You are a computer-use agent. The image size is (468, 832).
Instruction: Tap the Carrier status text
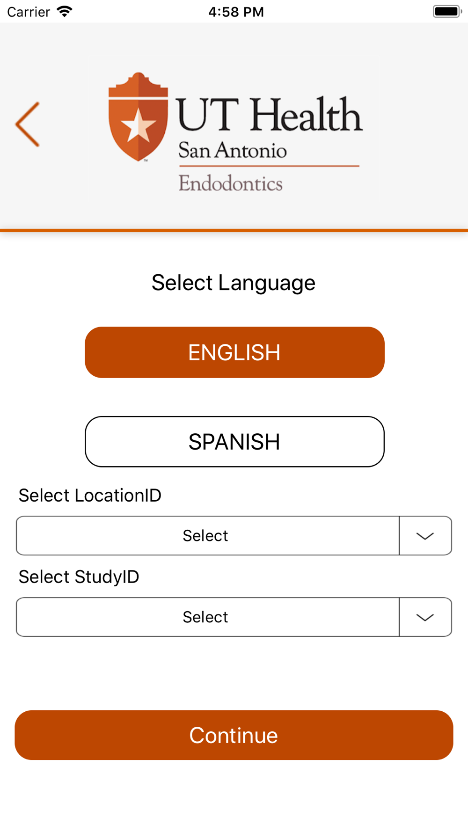(x=29, y=12)
